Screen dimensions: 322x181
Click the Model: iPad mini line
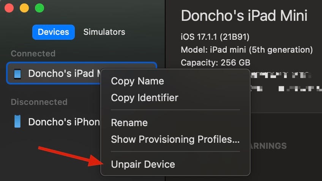247,50
